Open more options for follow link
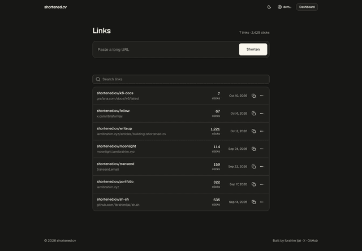The height and width of the screenshot is (251, 362). click(x=261, y=114)
